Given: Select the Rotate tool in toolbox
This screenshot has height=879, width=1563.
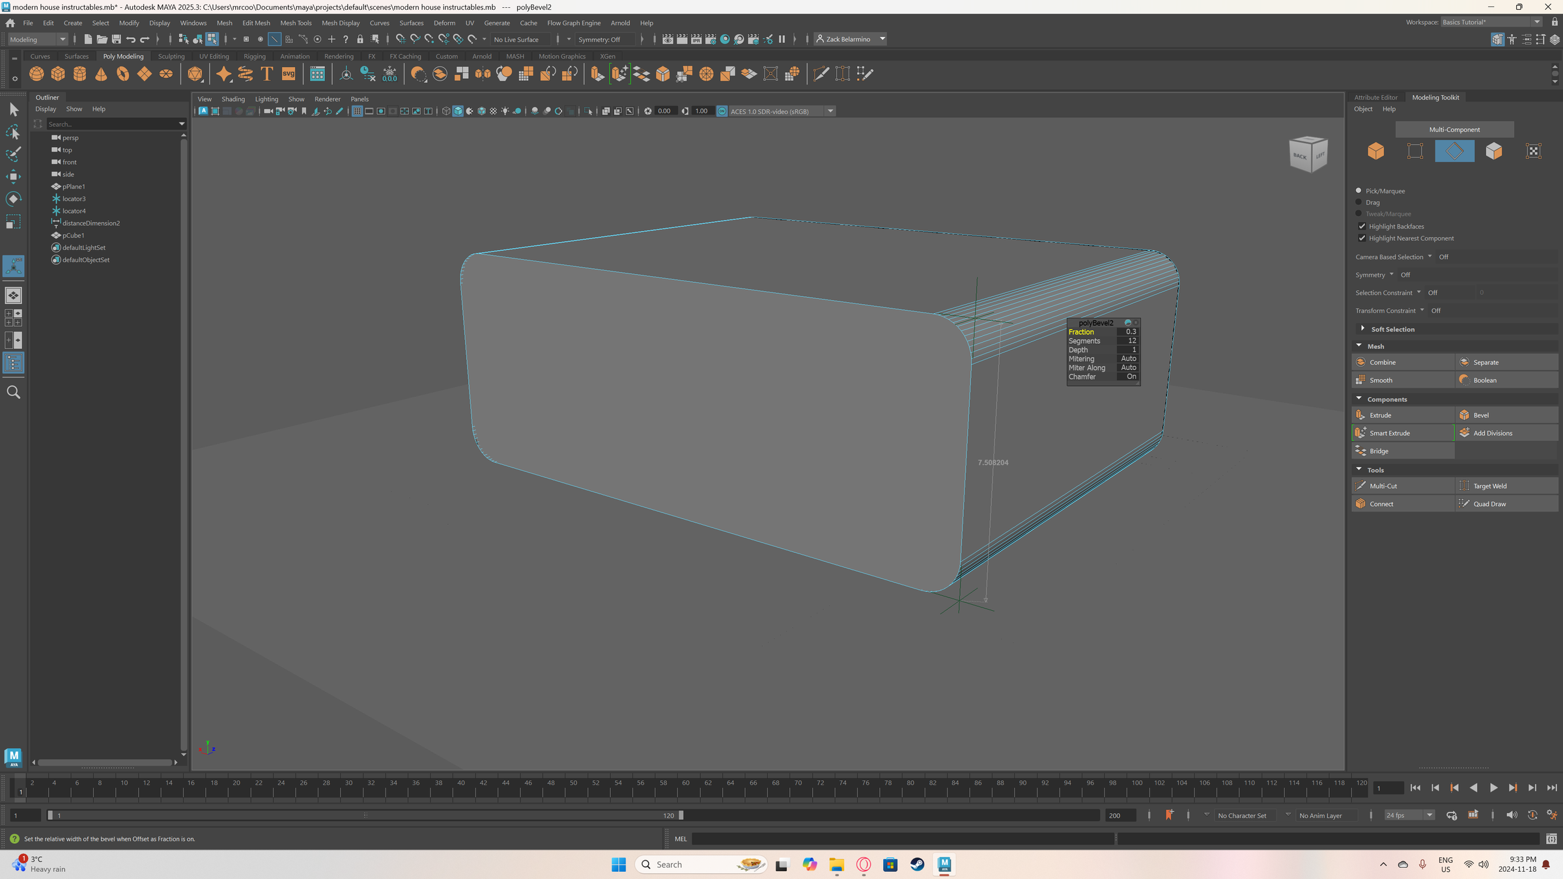Looking at the screenshot, I should 13,199.
